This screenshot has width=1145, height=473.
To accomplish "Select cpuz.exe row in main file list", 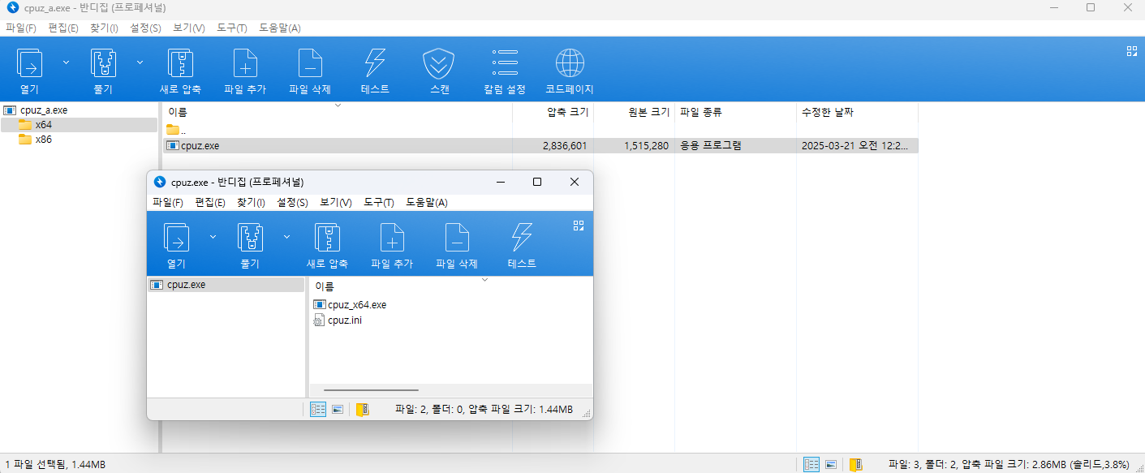I will pos(541,146).
